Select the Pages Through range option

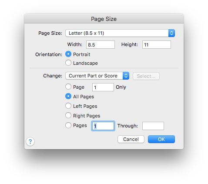coord(68,125)
